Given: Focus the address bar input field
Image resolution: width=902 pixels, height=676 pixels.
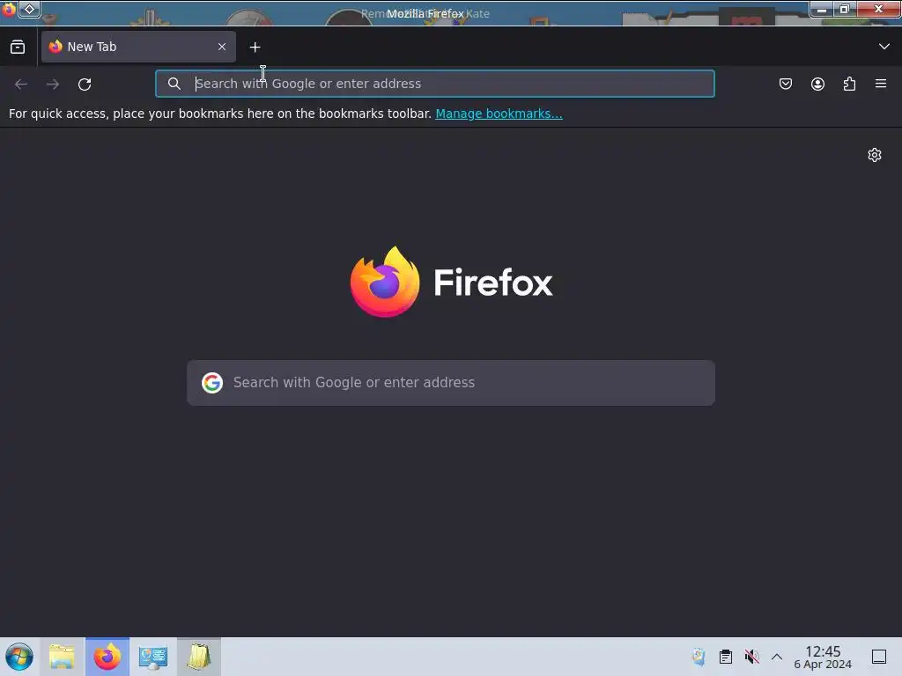Looking at the screenshot, I should pyautogui.click(x=435, y=84).
